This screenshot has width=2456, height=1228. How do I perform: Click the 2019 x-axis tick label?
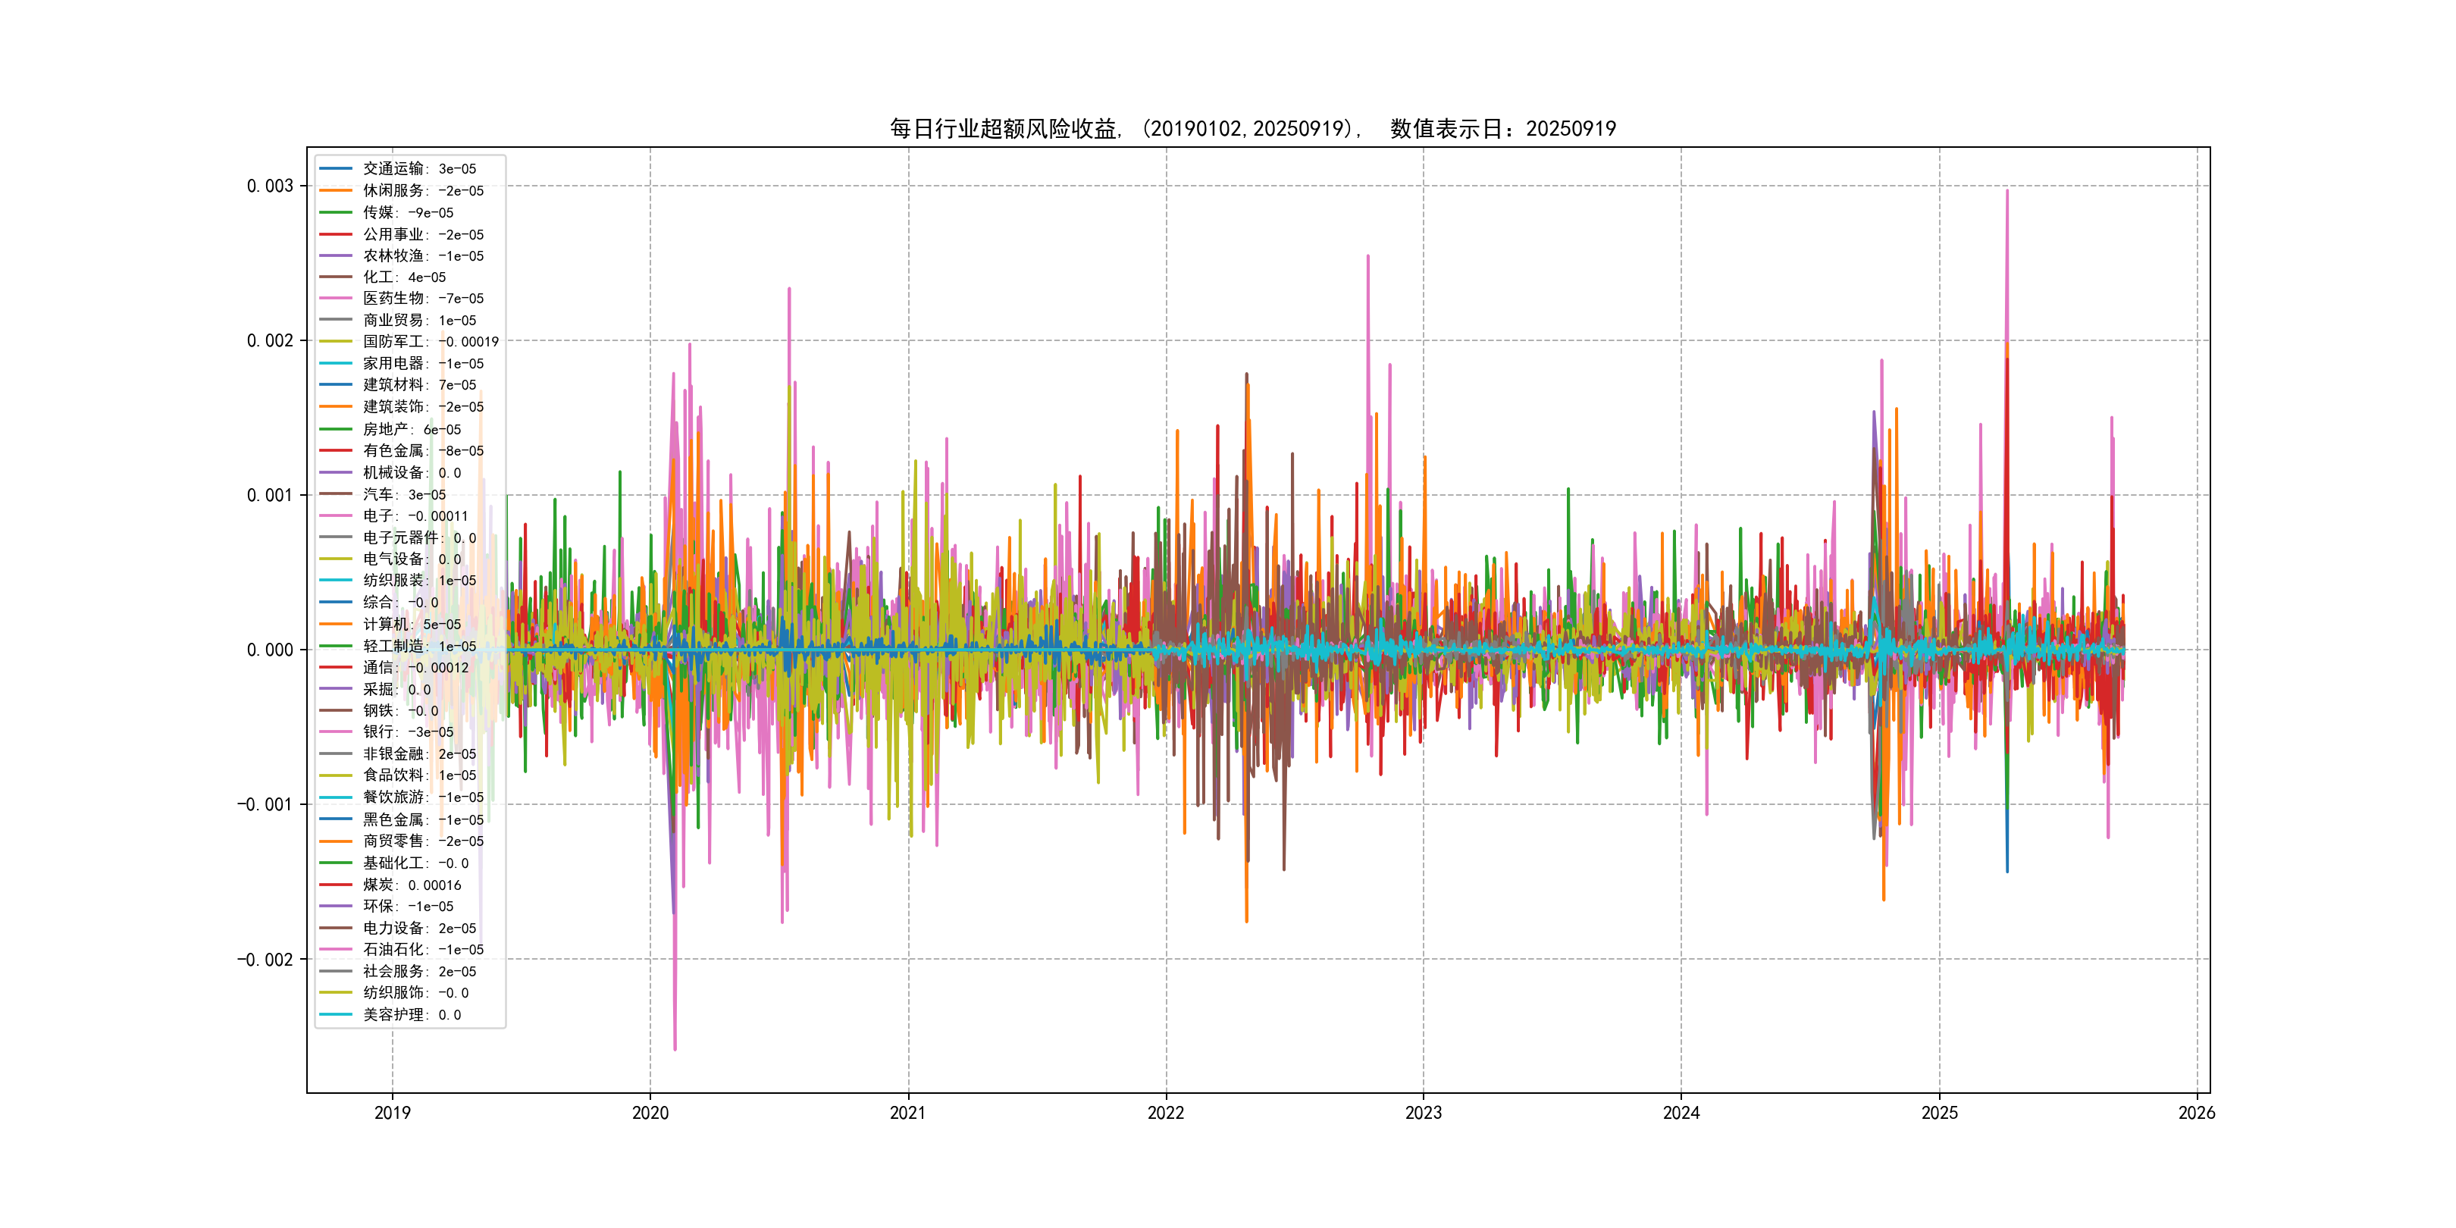392,1113
